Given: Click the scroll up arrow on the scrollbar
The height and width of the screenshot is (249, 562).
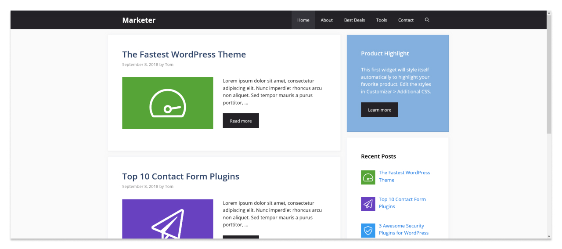Looking at the screenshot, I should pyautogui.click(x=549, y=13).
